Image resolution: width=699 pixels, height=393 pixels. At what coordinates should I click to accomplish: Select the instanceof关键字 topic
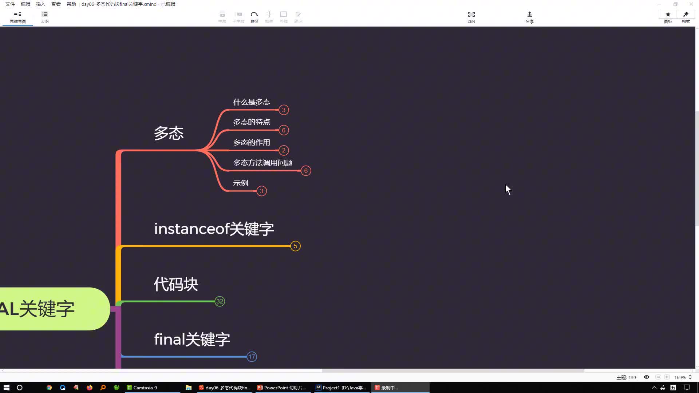214,229
